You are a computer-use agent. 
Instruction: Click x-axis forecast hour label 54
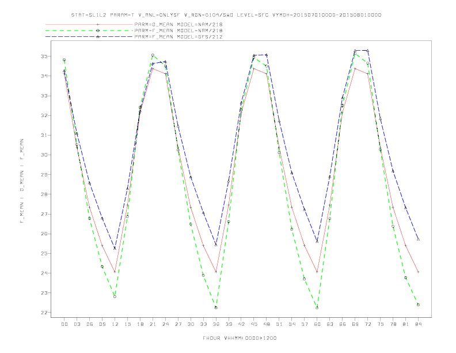click(292, 324)
